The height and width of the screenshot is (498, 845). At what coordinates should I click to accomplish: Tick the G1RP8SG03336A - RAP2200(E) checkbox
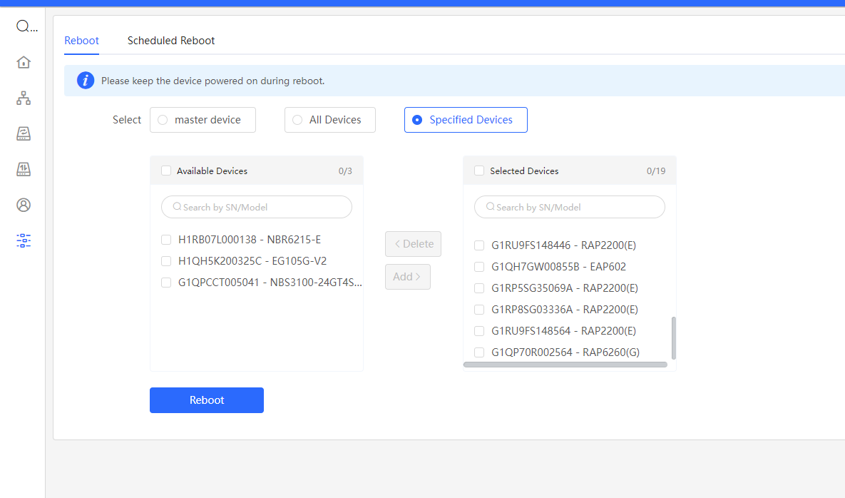point(479,310)
